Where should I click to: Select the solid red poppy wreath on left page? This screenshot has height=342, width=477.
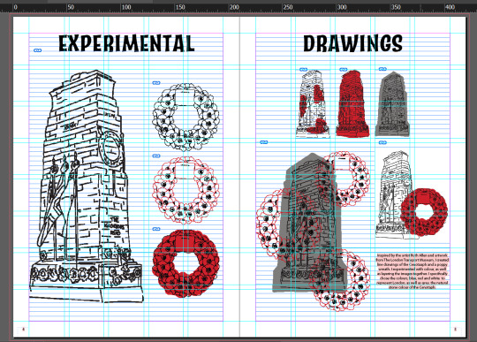(x=185, y=263)
